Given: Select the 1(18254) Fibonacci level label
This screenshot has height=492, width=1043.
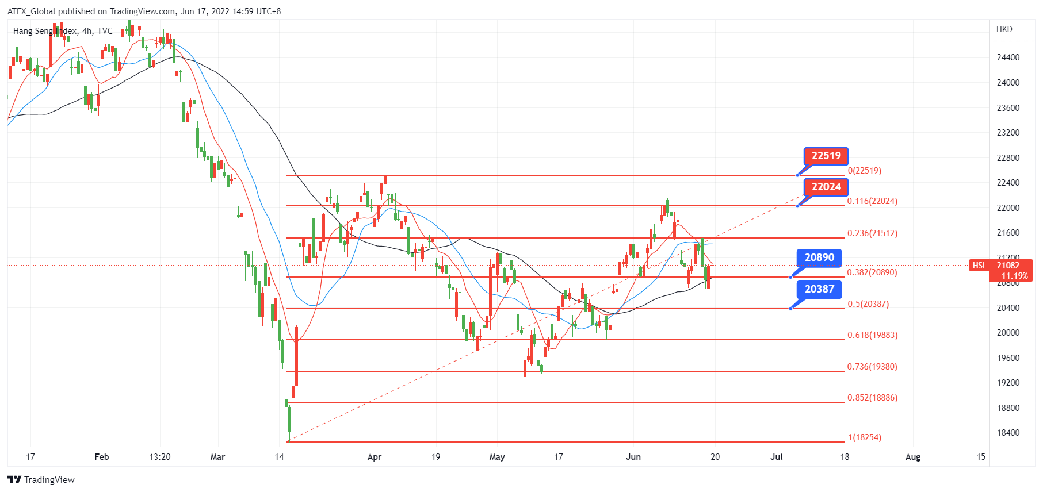Looking at the screenshot, I should click(x=865, y=437).
